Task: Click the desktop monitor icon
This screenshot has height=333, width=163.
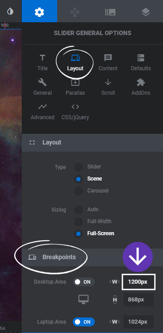Action: 83,300
